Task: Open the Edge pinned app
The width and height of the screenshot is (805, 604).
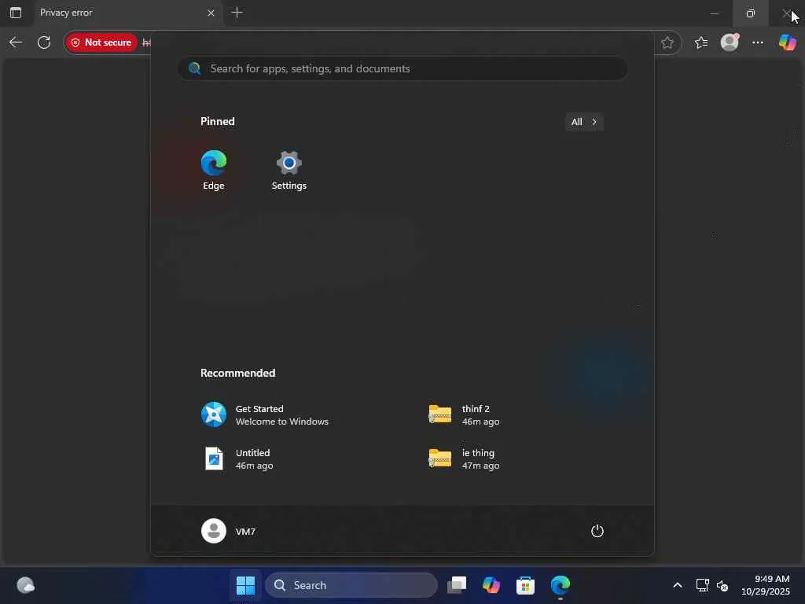Action: (x=214, y=170)
